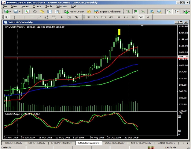The height and width of the screenshot is (149, 191).
Task: Open a new chart with the green plus icon
Action: 6,12
